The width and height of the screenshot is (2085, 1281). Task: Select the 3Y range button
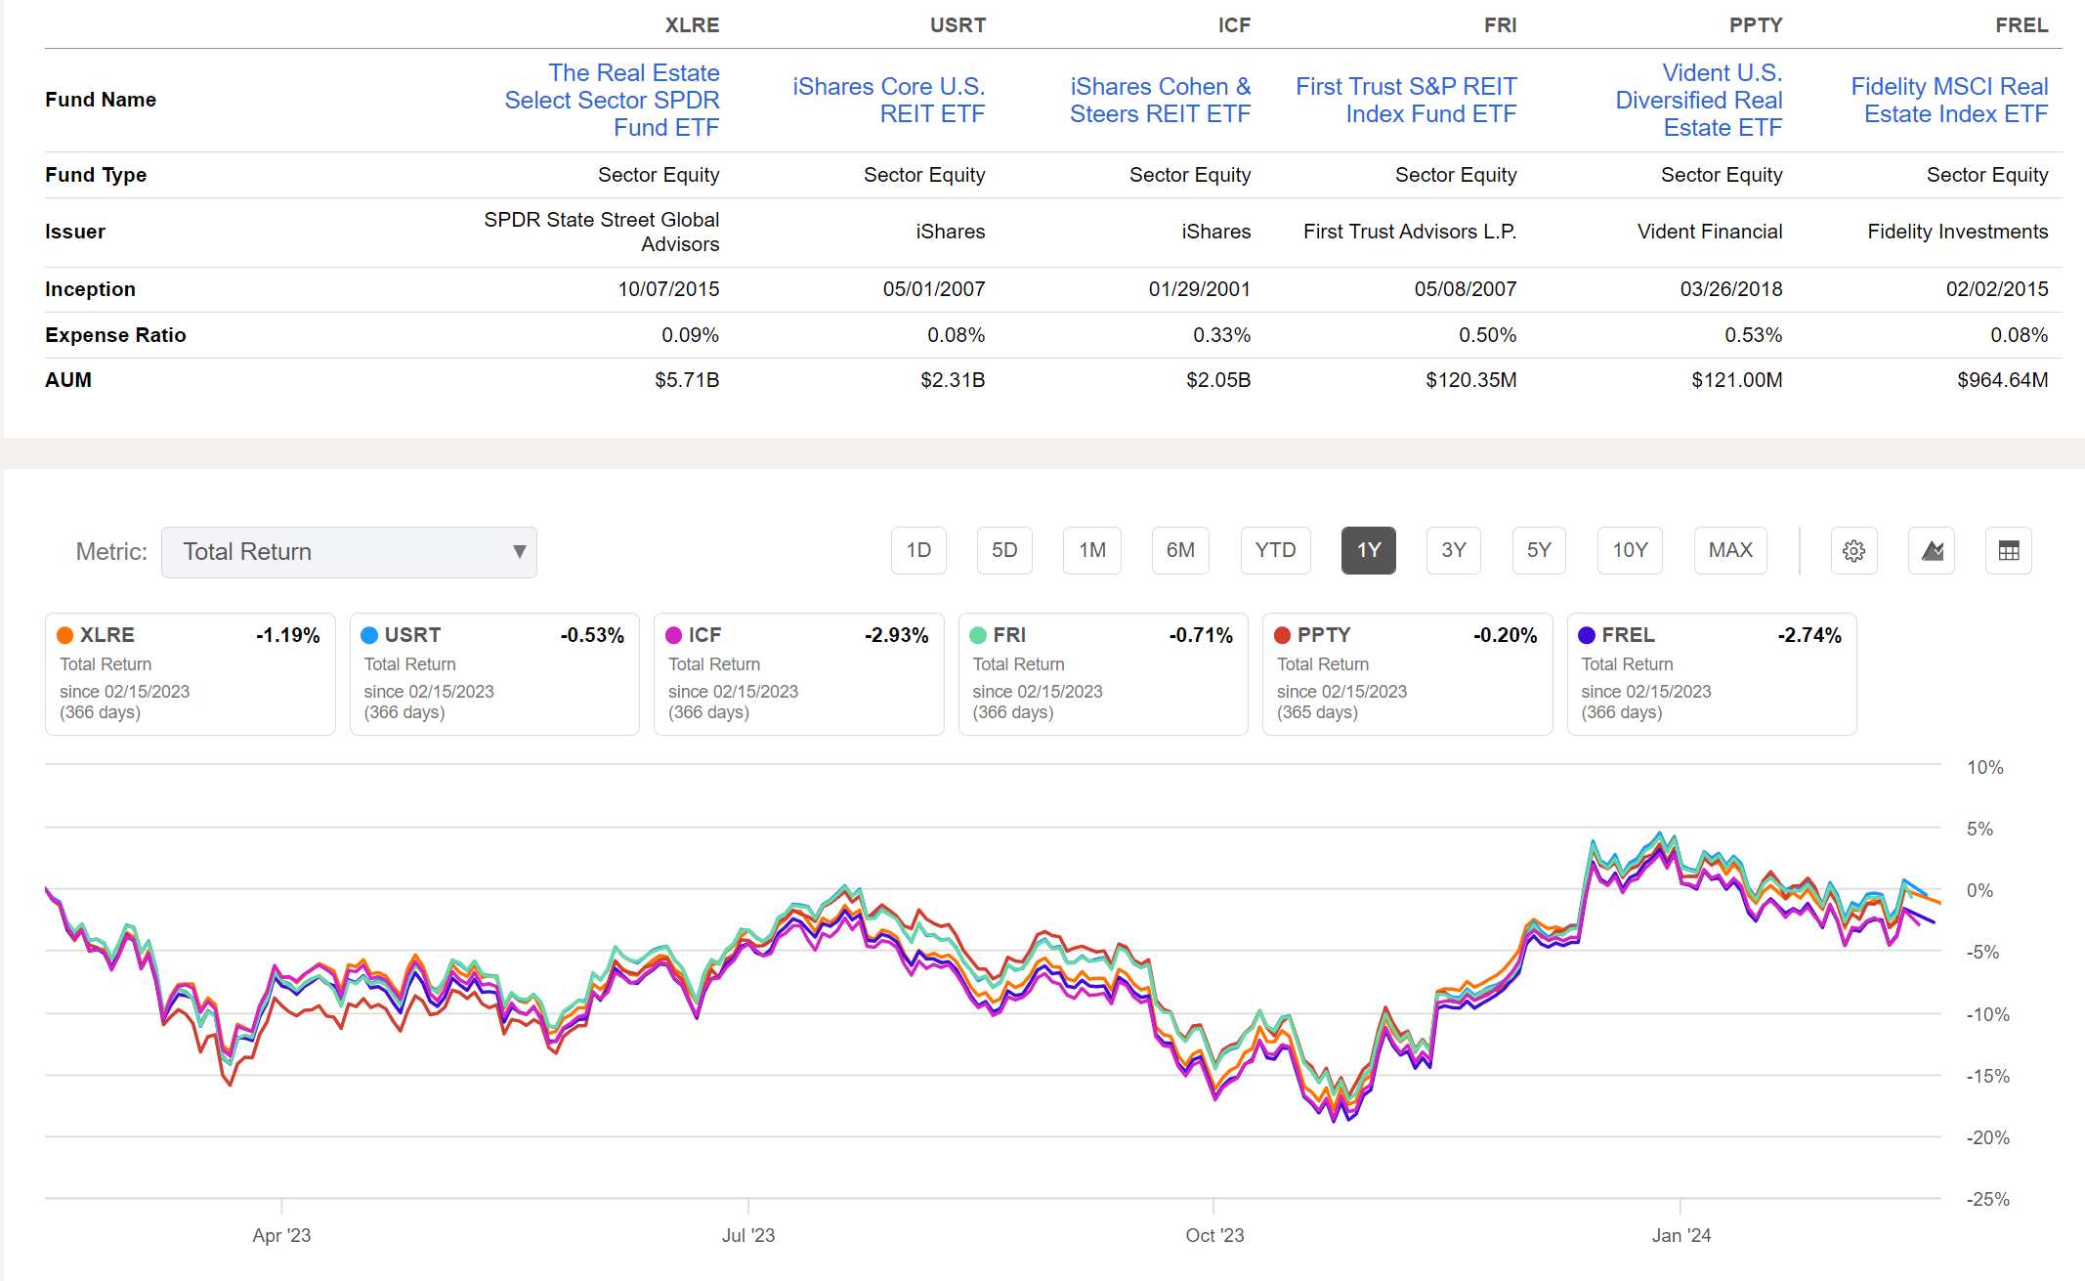(1453, 550)
